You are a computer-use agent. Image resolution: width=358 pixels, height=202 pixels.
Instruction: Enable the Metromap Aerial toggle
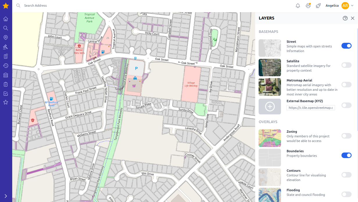[x=346, y=84]
